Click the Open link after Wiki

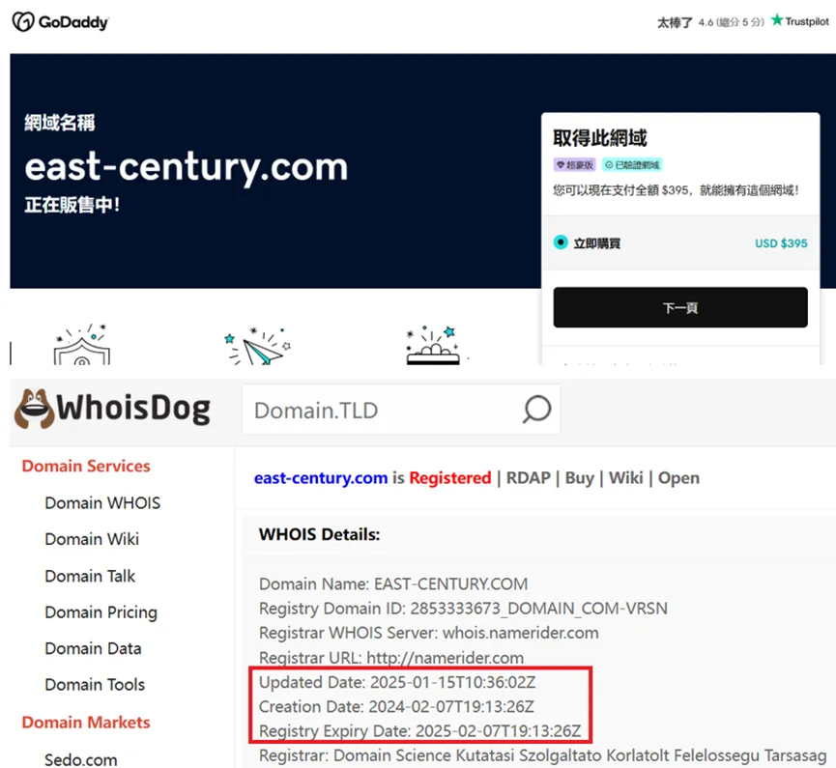[678, 478]
